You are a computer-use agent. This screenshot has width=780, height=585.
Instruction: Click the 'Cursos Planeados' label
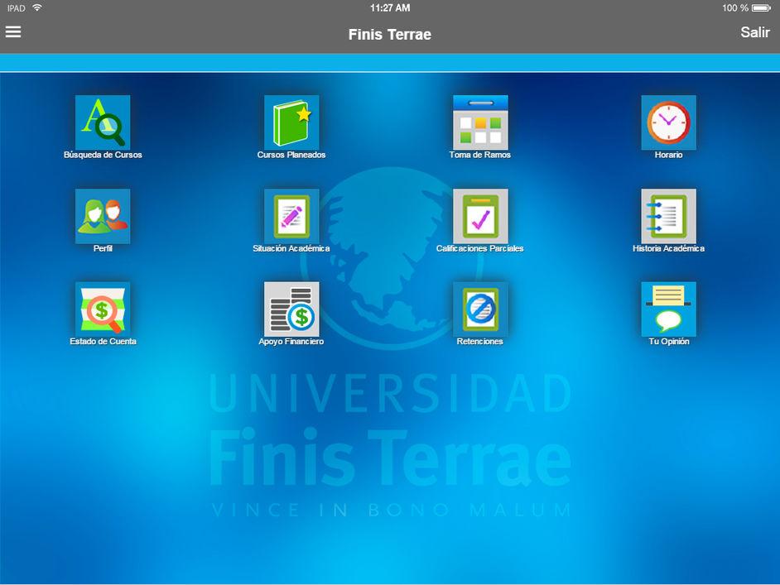(x=291, y=155)
